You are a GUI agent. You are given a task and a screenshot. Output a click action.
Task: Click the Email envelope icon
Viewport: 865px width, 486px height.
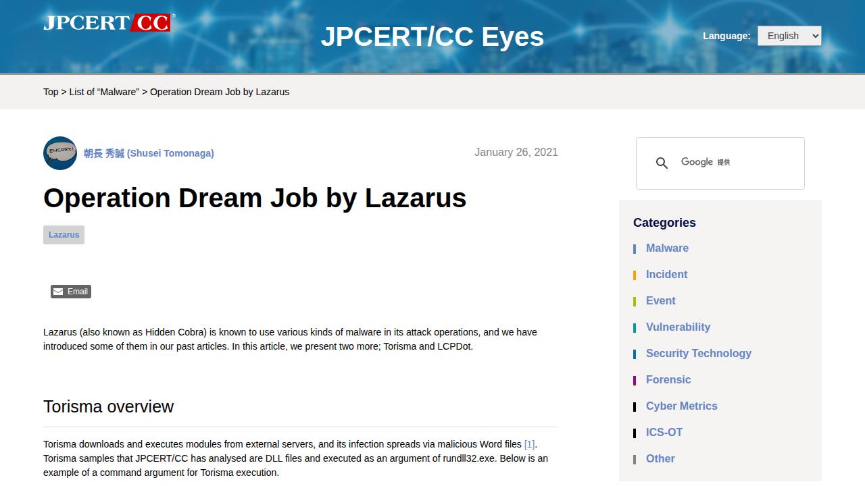(58, 292)
